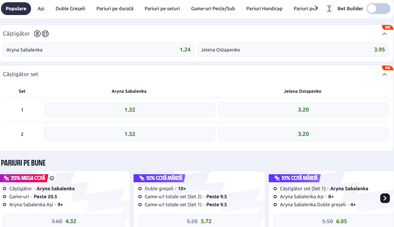Click the 20% Mega Cotă badge

[x=24, y=178]
